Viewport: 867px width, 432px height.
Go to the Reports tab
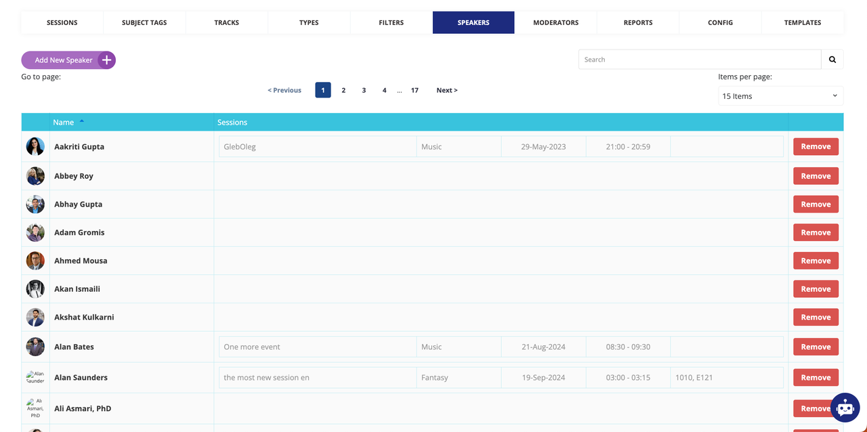click(x=638, y=22)
